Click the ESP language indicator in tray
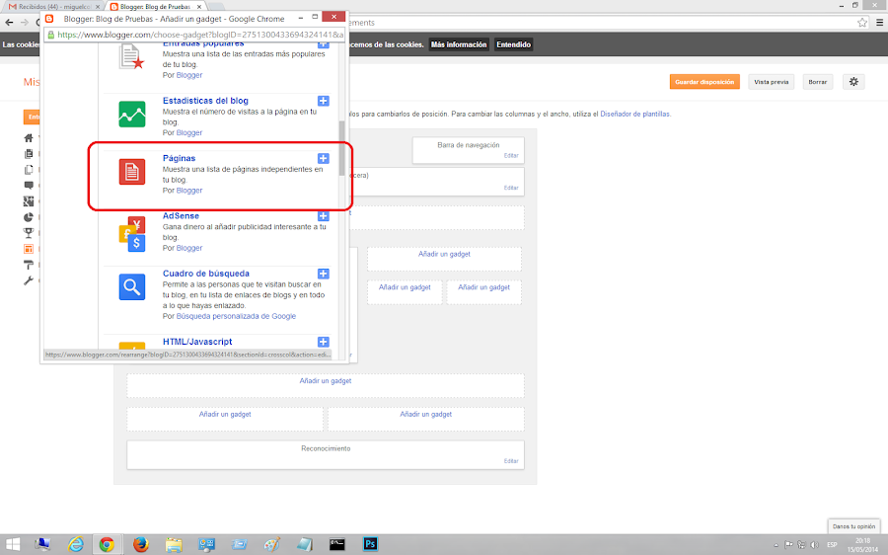The width and height of the screenshot is (888, 555). [832, 545]
